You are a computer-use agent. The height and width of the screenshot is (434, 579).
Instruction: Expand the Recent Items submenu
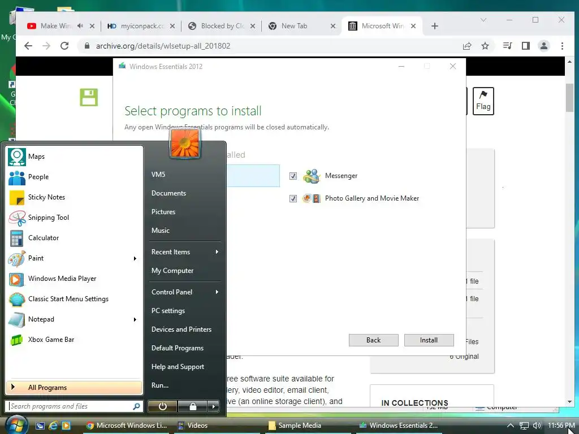click(217, 251)
